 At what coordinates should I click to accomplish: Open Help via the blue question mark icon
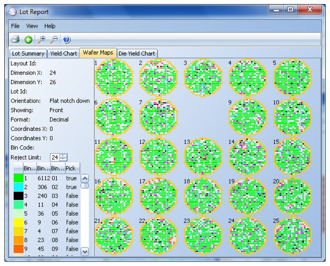point(67,40)
